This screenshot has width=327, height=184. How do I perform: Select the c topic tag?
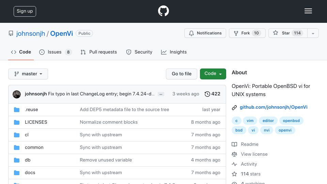236,121
